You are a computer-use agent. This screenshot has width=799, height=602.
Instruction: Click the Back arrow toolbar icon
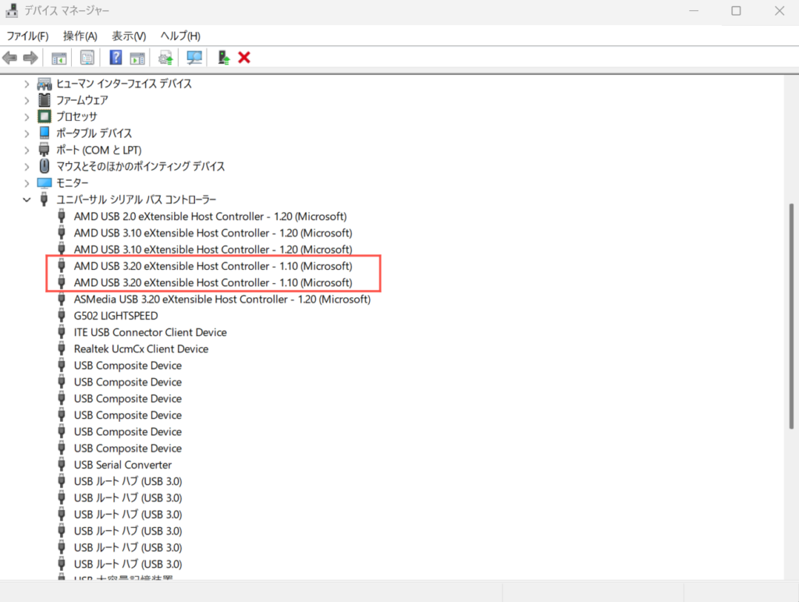pyautogui.click(x=9, y=58)
